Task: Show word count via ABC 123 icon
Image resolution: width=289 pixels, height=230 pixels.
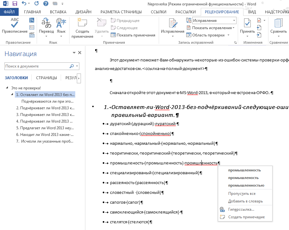Action: [32, 35]
